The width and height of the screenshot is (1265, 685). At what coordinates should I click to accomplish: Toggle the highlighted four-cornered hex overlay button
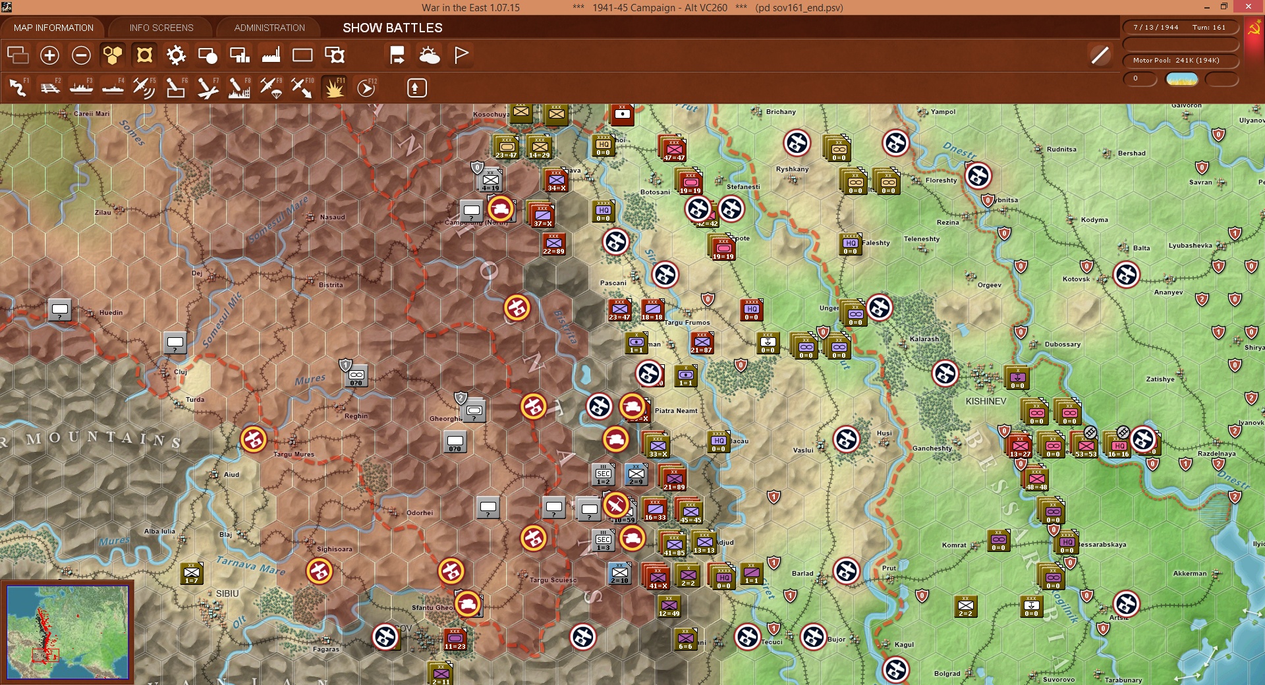(144, 55)
